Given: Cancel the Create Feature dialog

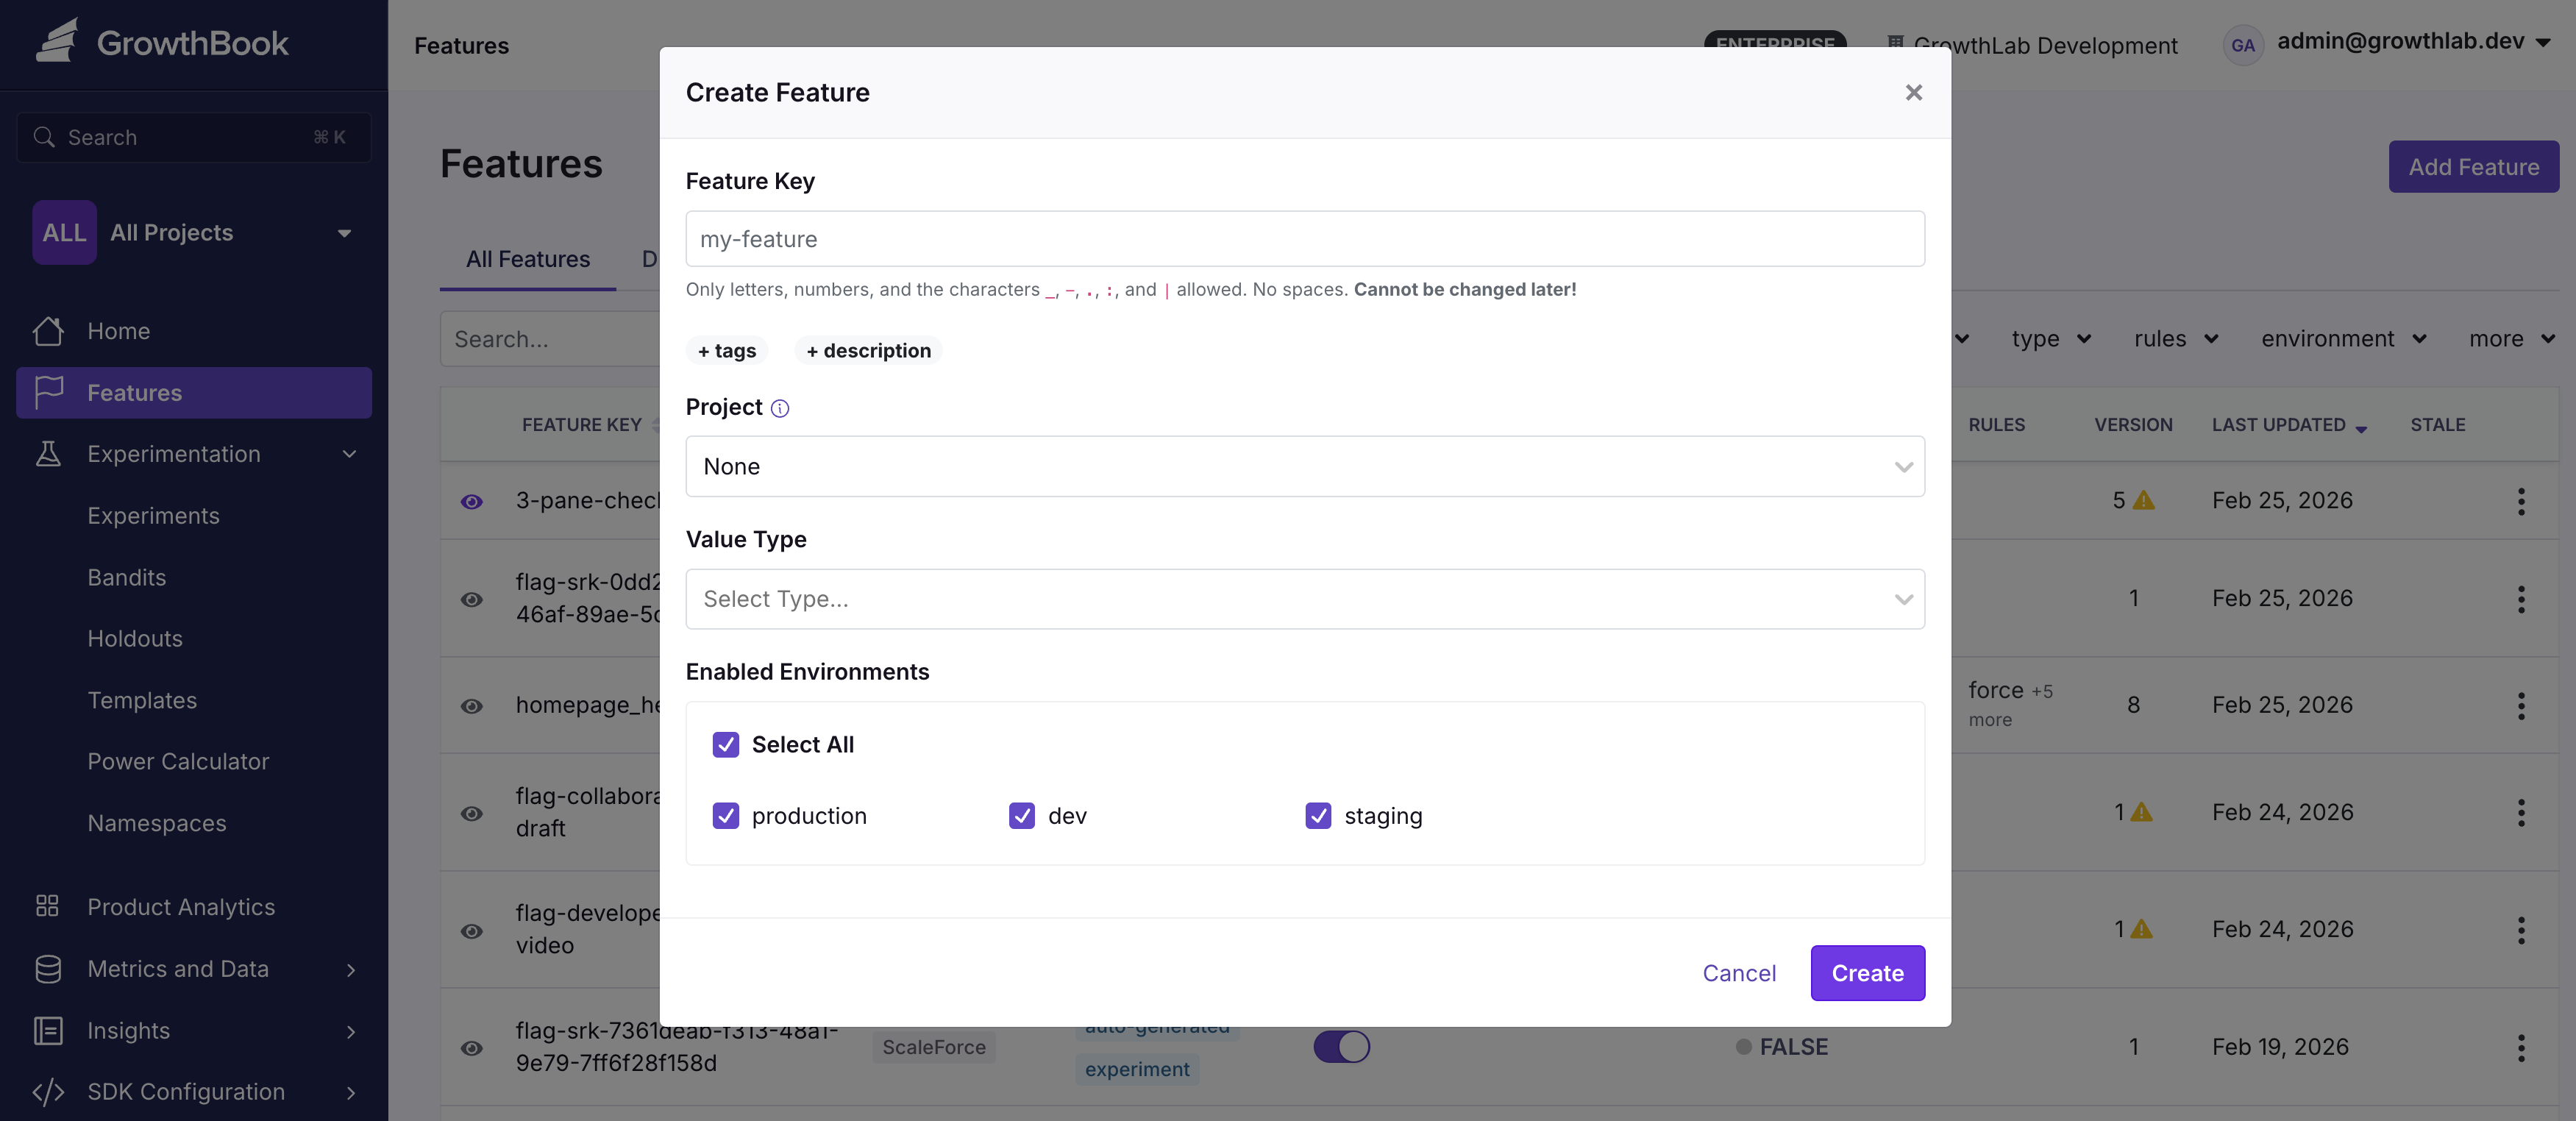Looking at the screenshot, I should pos(1739,972).
